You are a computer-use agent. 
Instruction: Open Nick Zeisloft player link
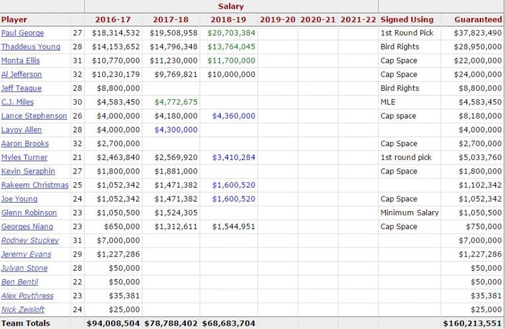[23, 310]
